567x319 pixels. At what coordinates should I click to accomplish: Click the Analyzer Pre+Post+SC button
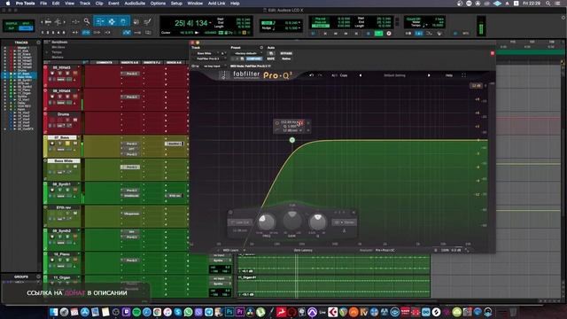tap(385, 250)
